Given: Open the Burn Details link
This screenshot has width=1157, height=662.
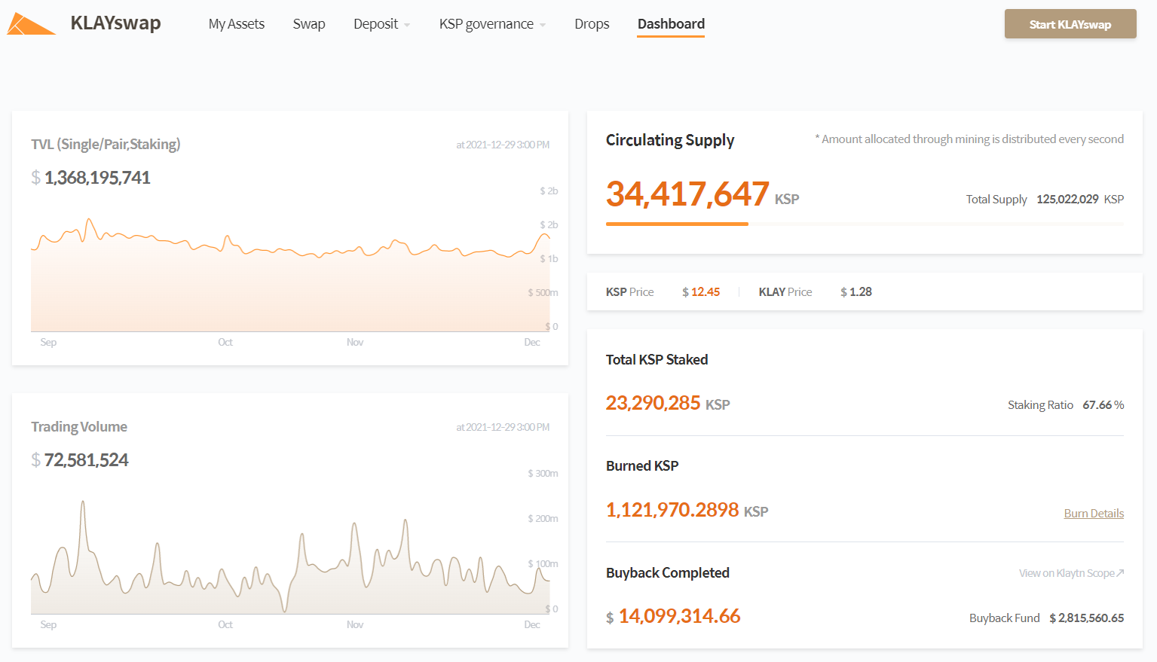Looking at the screenshot, I should tap(1094, 514).
